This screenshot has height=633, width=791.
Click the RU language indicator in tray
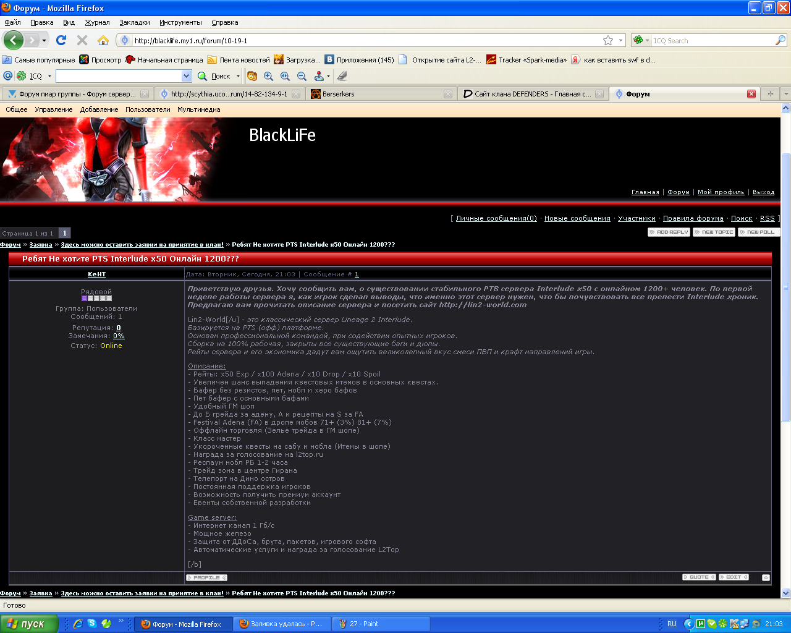(x=672, y=624)
